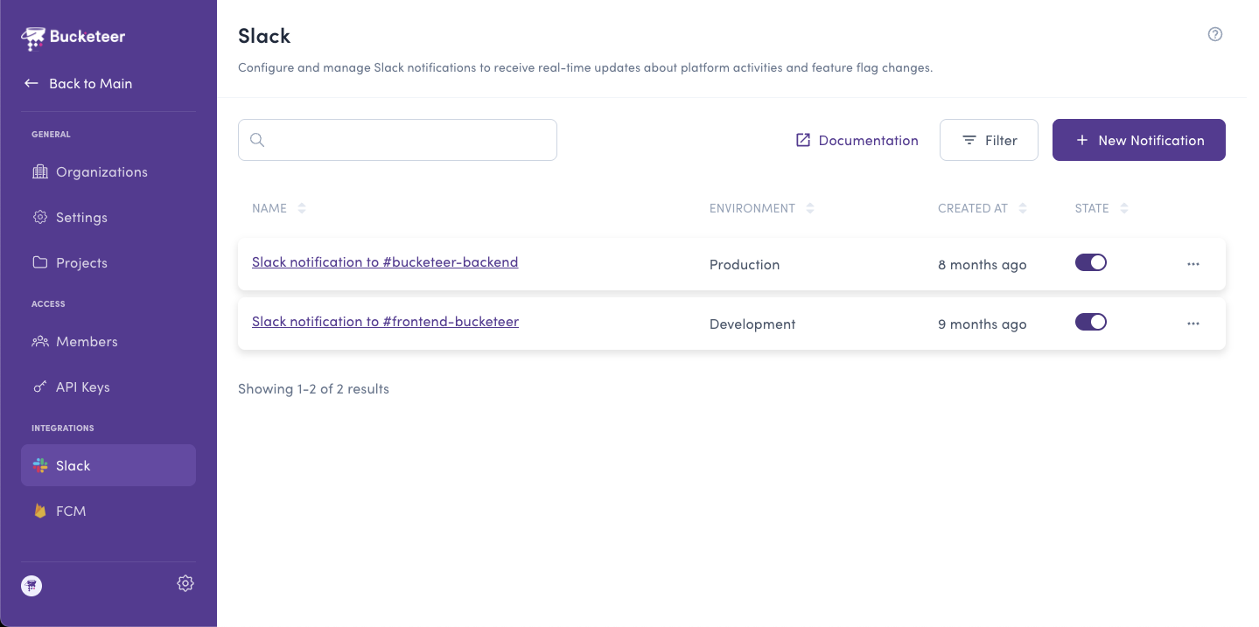Click the FCM Firebase flame icon
Image resolution: width=1259 pixels, height=627 pixels.
(40, 511)
